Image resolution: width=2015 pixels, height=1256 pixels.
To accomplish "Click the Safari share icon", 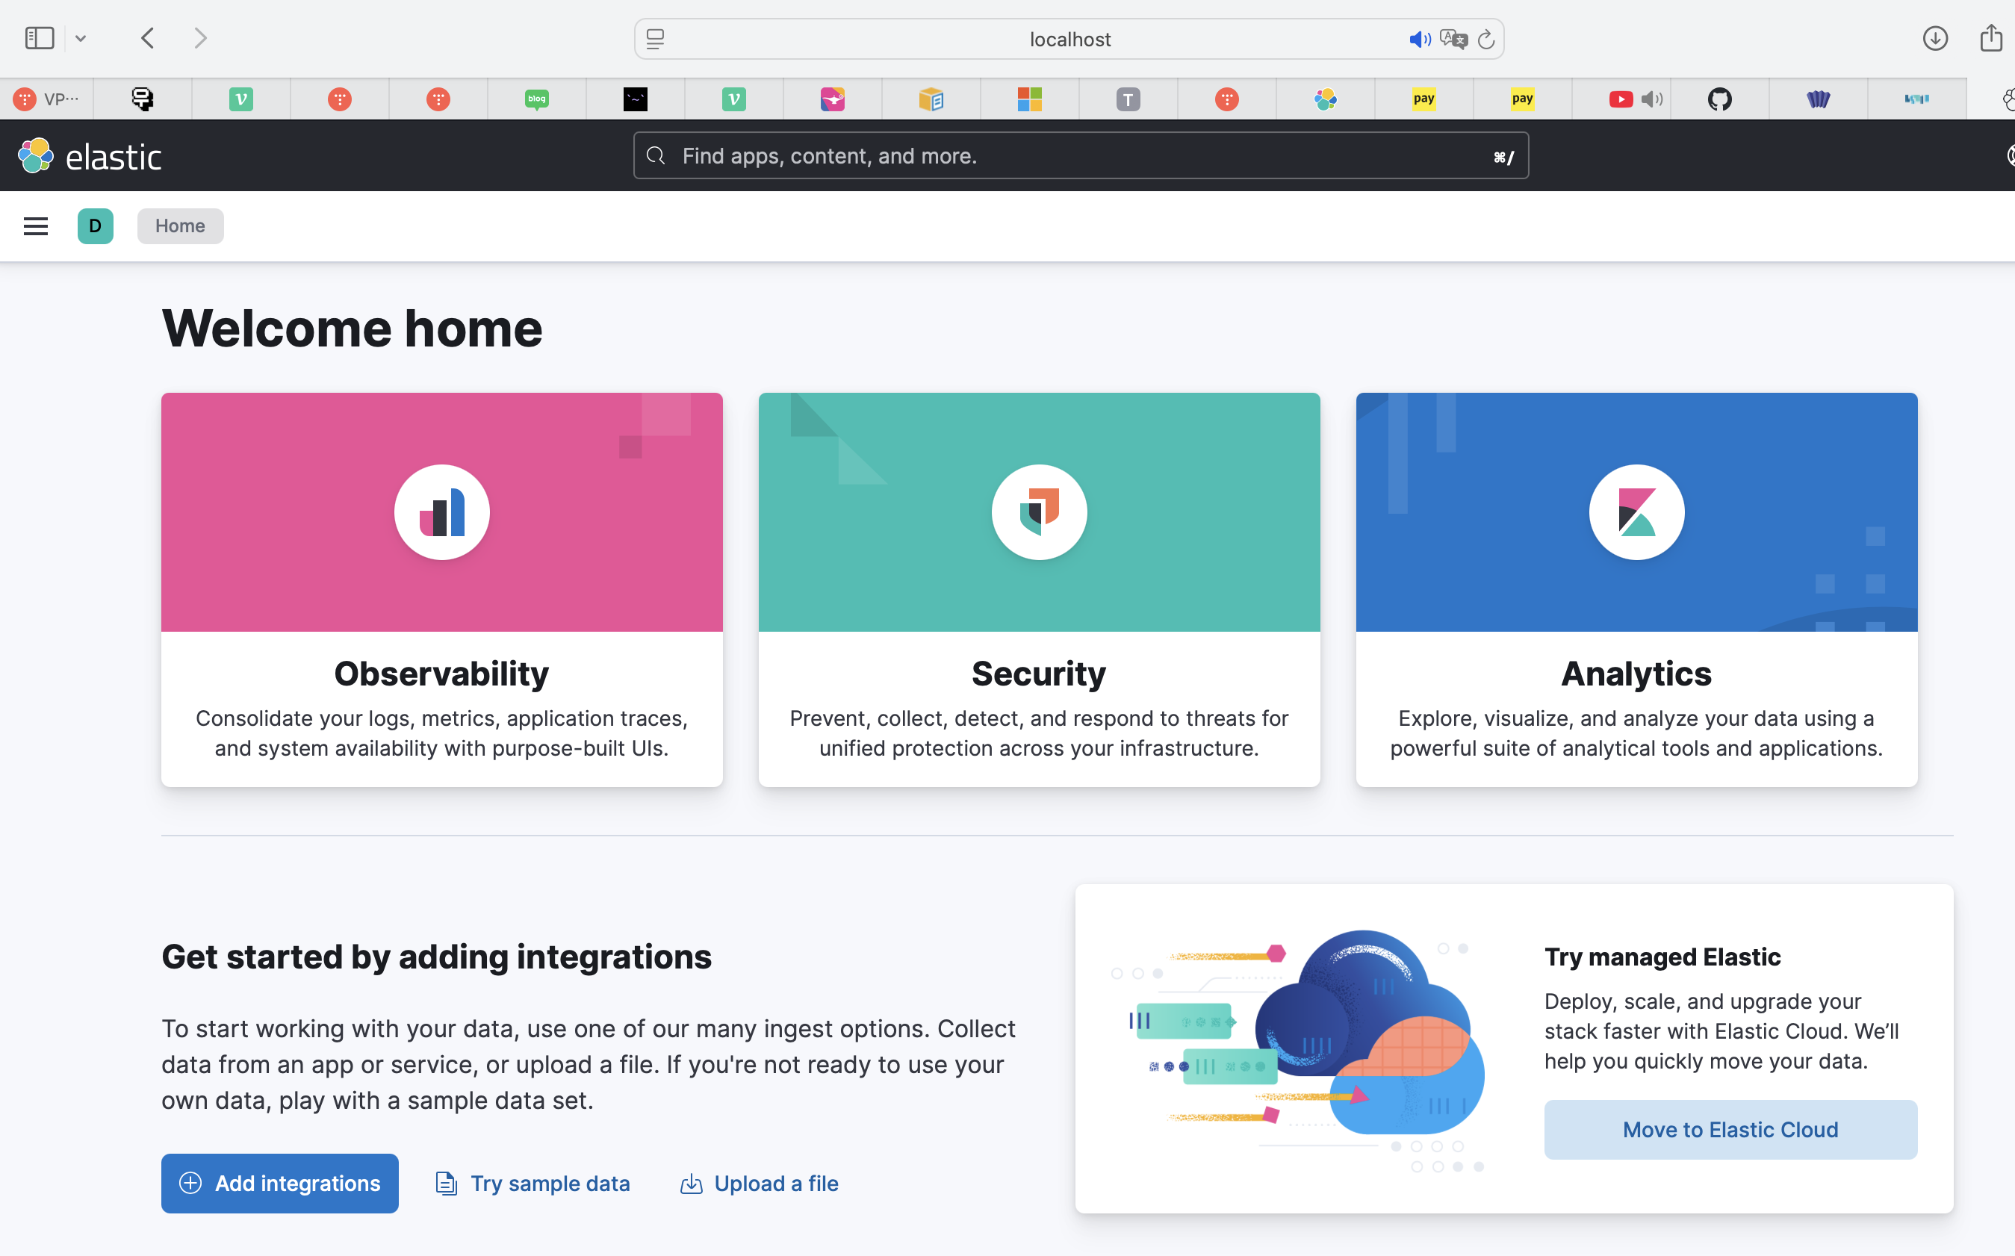I will (x=1990, y=38).
